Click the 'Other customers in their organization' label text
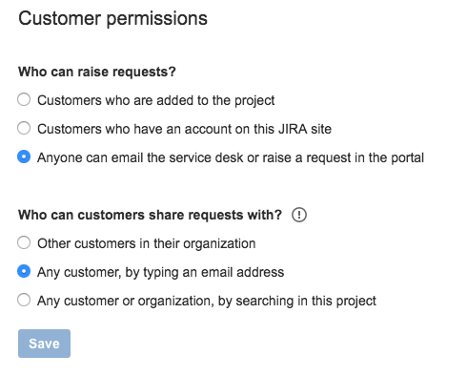The width and height of the screenshot is (467, 376). pyautogui.click(x=147, y=243)
